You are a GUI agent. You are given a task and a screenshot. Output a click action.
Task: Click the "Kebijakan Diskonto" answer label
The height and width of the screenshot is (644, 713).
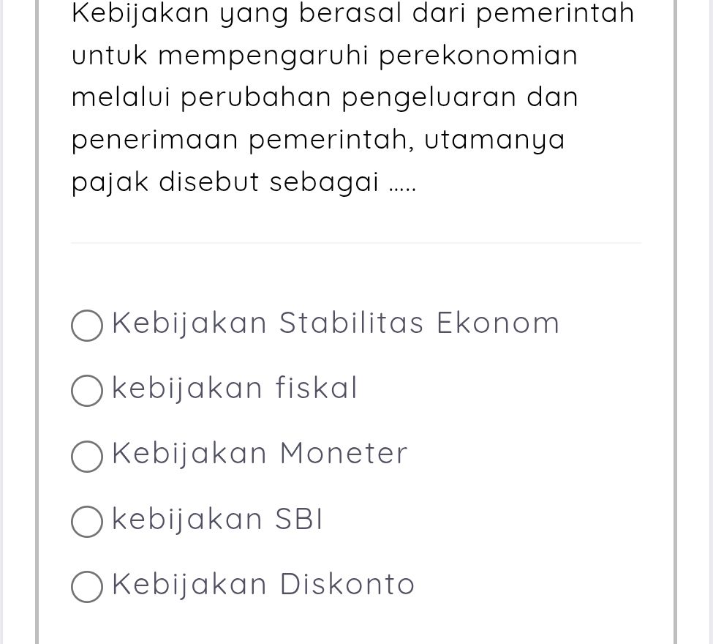pyautogui.click(x=263, y=583)
